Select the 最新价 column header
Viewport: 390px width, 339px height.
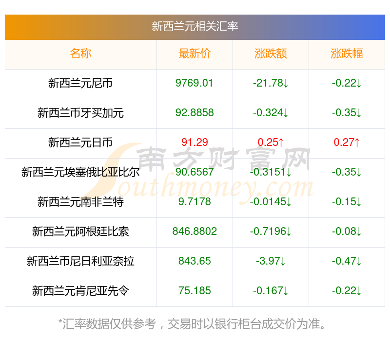tap(195, 54)
